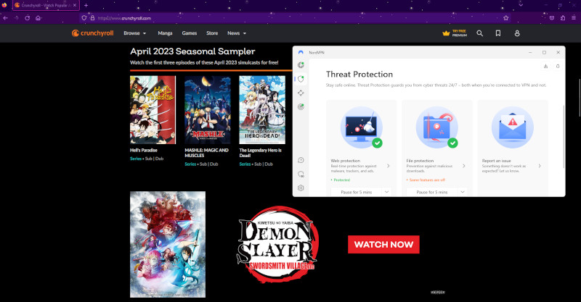581x302 pixels.
Task: Click NordVPN download icon top right
Action: click(x=545, y=66)
